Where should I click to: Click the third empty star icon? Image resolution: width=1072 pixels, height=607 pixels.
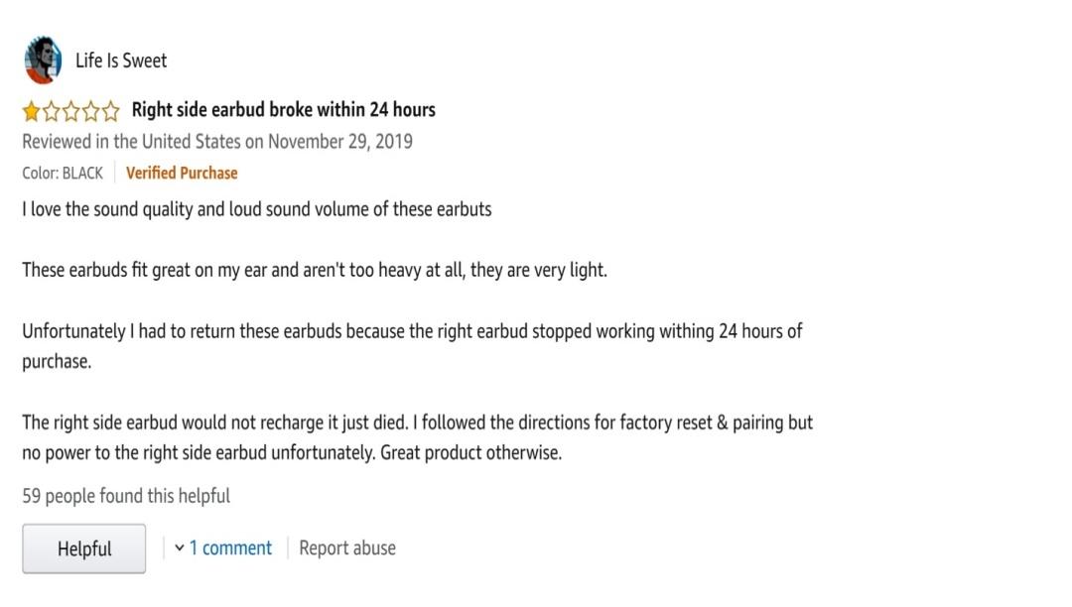(71, 111)
